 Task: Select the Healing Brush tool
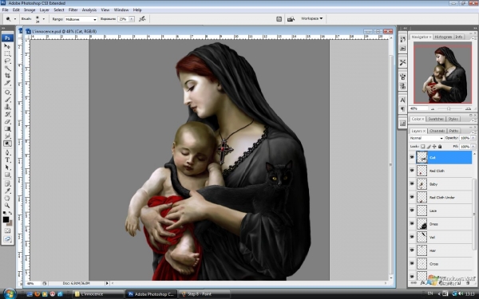pos(7,92)
